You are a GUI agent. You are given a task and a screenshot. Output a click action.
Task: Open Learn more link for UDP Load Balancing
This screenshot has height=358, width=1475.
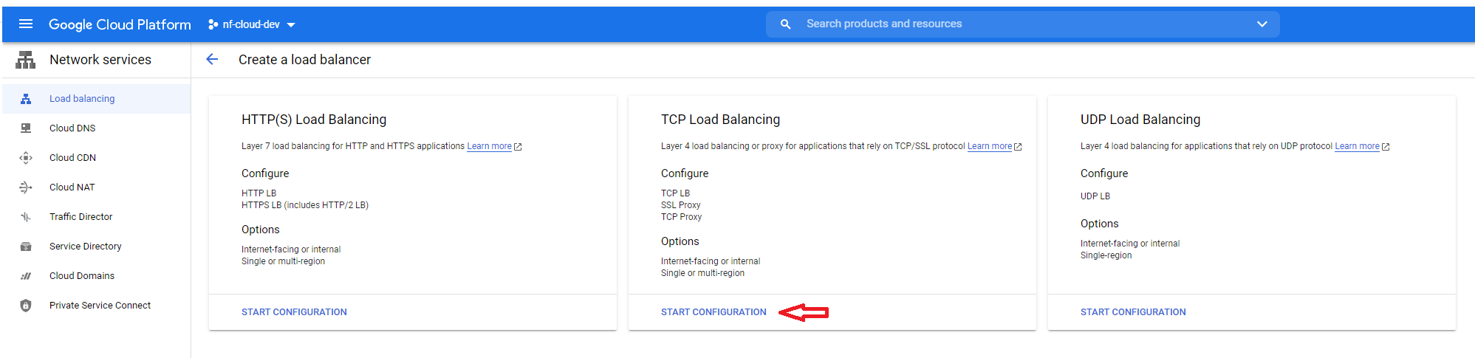tap(1357, 146)
